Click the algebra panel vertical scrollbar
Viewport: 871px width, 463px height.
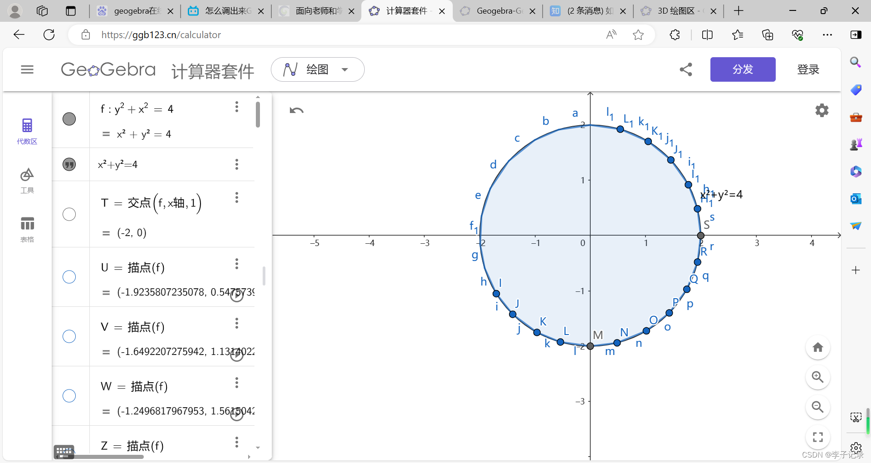[258, 114]
